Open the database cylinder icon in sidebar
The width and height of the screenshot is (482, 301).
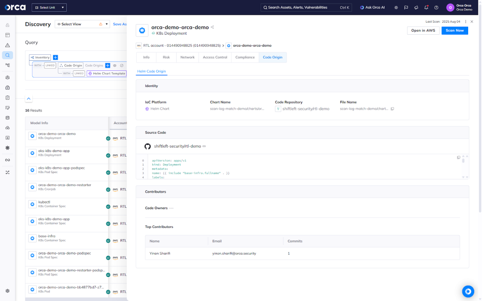pos(8,118)
